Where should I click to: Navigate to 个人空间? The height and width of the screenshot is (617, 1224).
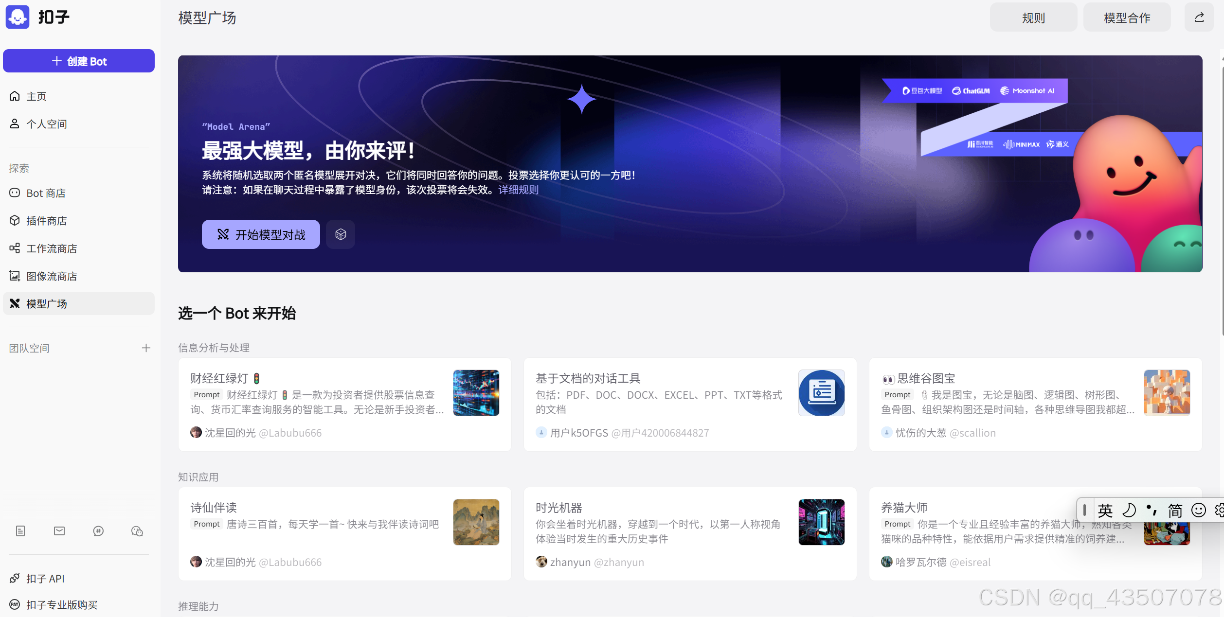[x=46, y=124]
